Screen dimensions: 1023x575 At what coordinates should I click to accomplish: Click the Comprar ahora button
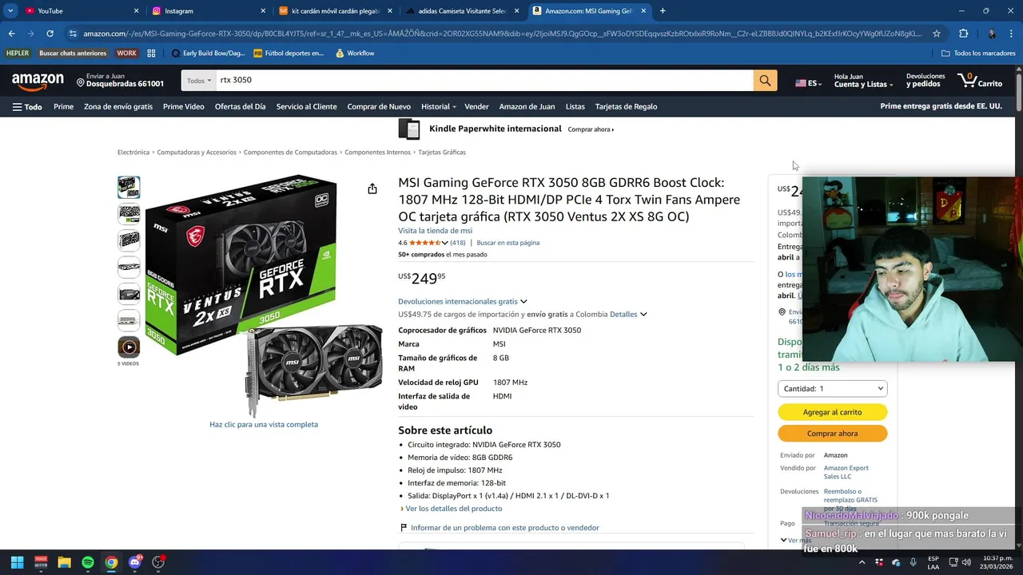[833, 434]
